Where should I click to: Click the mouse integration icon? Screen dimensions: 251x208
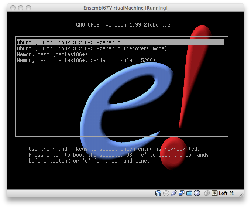point(207,193)
